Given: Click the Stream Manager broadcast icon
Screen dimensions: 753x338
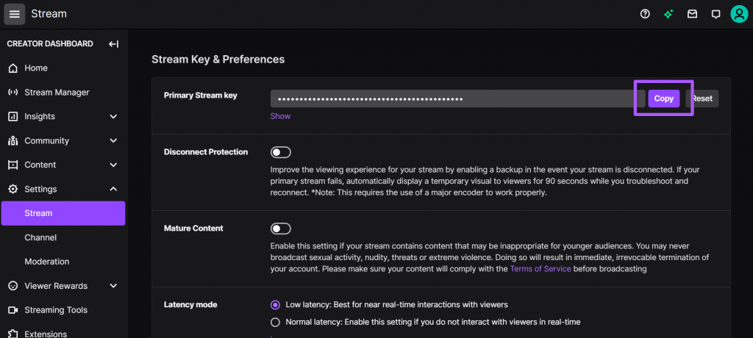Looking at the screenshot, I should [13, 92].
